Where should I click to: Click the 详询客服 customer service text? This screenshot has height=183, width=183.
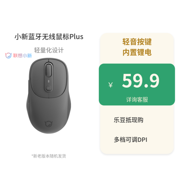pos(137,100)
